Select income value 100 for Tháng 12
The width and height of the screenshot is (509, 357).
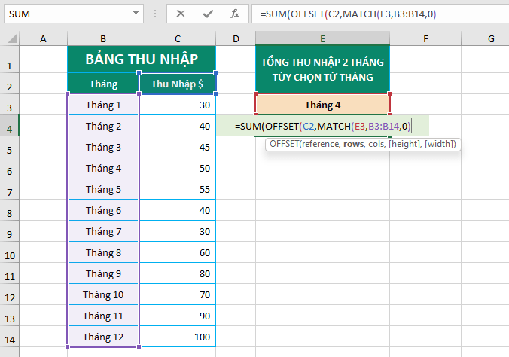(x=178, y=337)
